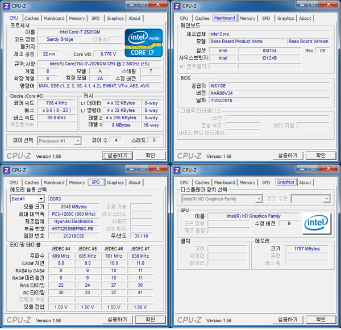Click the Sandy Bridge code name value

coord(60,39)
